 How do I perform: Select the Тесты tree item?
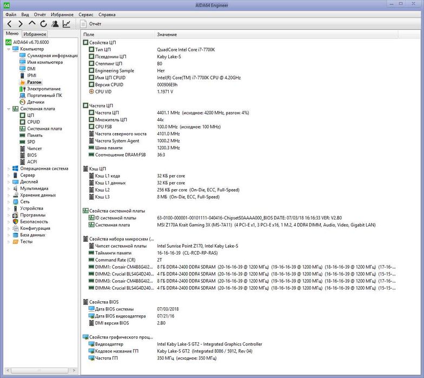(x=23, y=241)
